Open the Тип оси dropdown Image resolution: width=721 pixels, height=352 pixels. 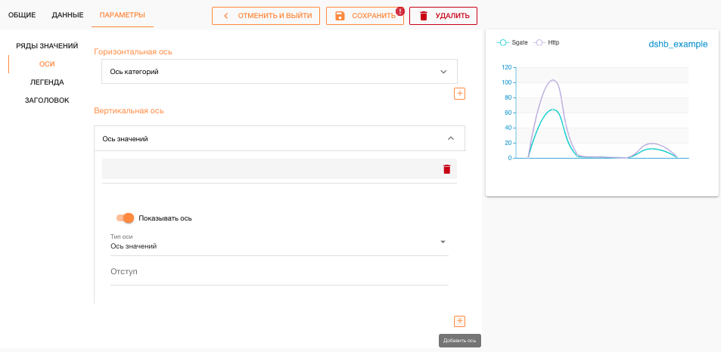pos(443,242)
